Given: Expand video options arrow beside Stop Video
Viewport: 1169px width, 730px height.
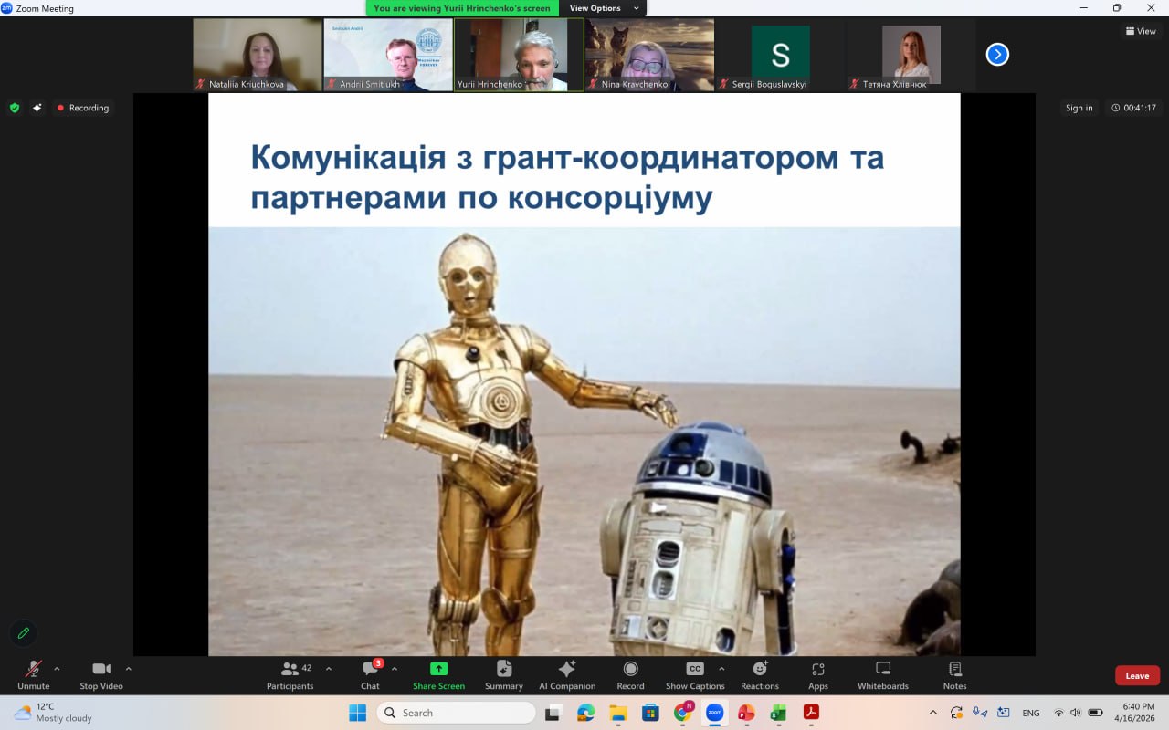Looking at the screenshot, I should point(128,668).
